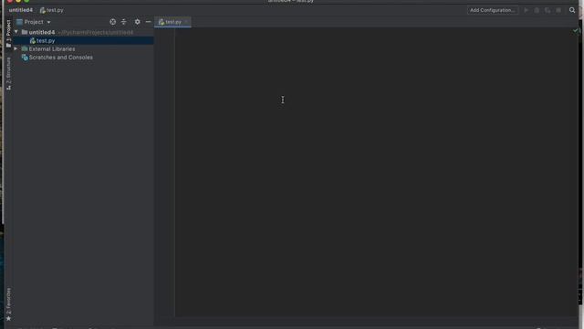Open the Project view dropdown
The width and height of the screenshot is (584, 329).
click(48, 22)
